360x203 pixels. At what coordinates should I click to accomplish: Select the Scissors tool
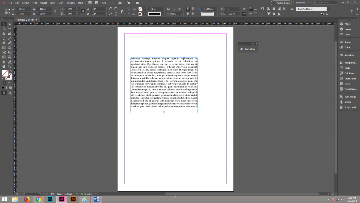coord(4,52)
